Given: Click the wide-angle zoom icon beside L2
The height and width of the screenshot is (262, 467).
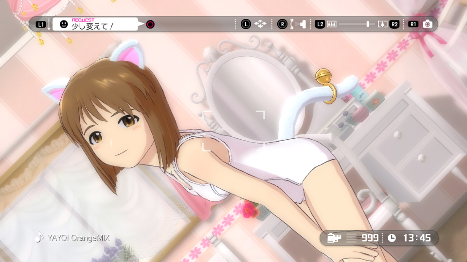Looking at the screenshot, I should click(332, 24).
